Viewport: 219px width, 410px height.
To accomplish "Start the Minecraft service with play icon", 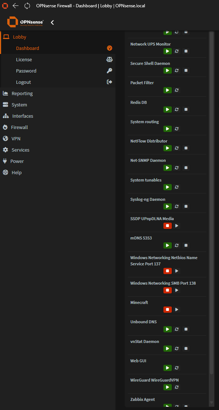I will coord(177,309).
